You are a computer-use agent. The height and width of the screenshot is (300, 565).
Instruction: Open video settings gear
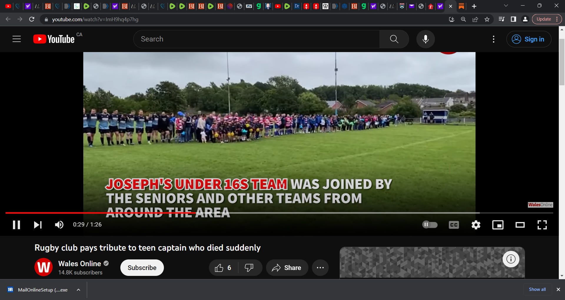click(x=476, y=225)
